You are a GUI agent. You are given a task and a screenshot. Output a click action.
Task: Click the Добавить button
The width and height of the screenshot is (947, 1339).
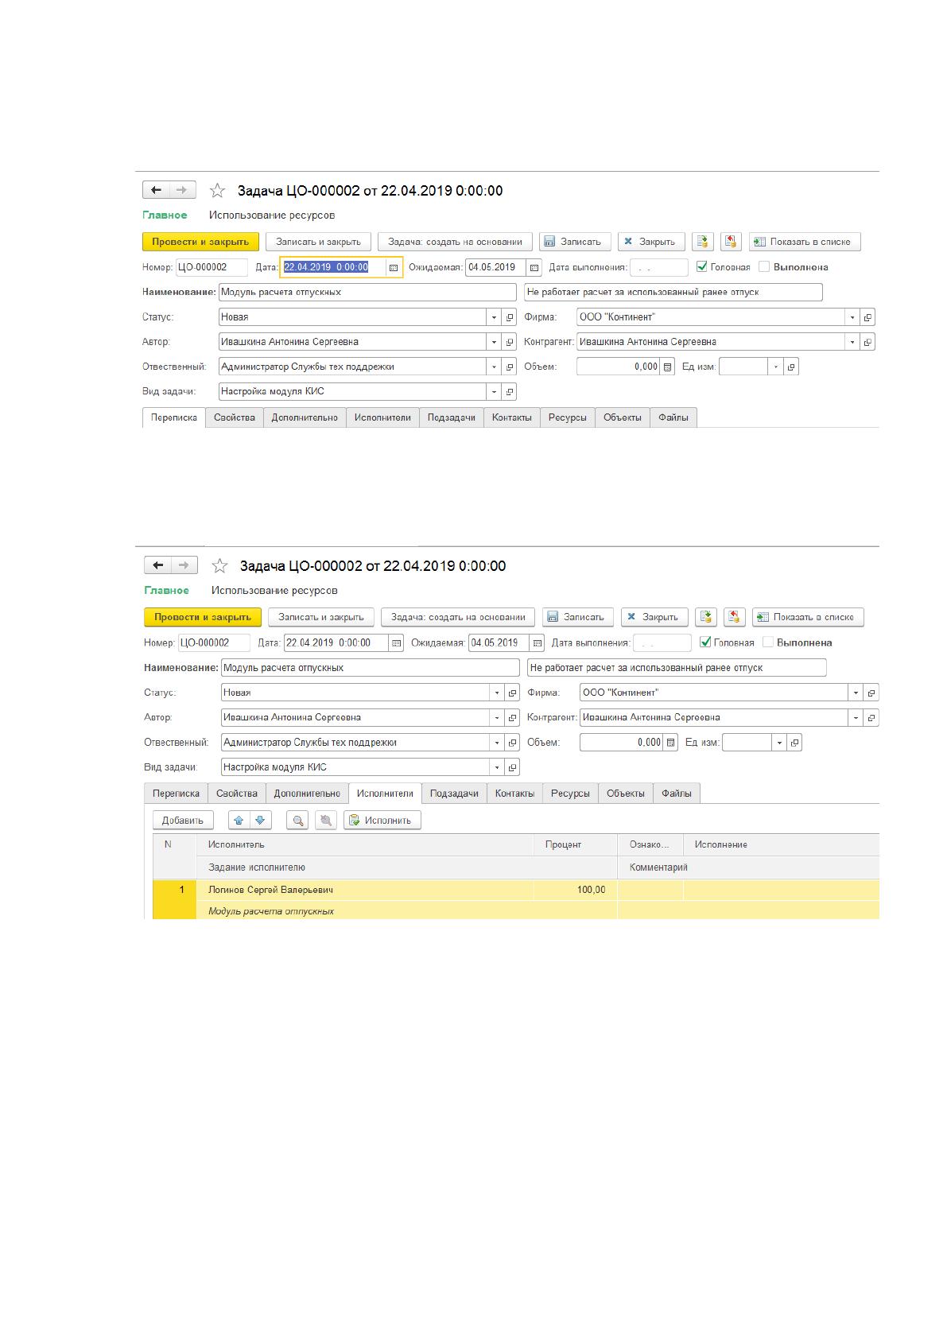pyautogui.click(x=183, y=820)
